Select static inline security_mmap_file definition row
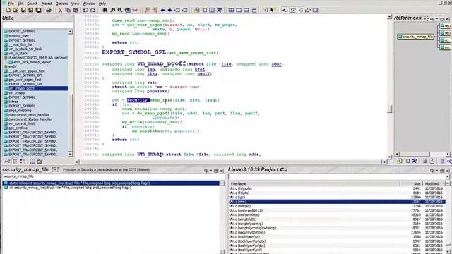This screenshot has height=254, width=452. click(x=111, y=183)
